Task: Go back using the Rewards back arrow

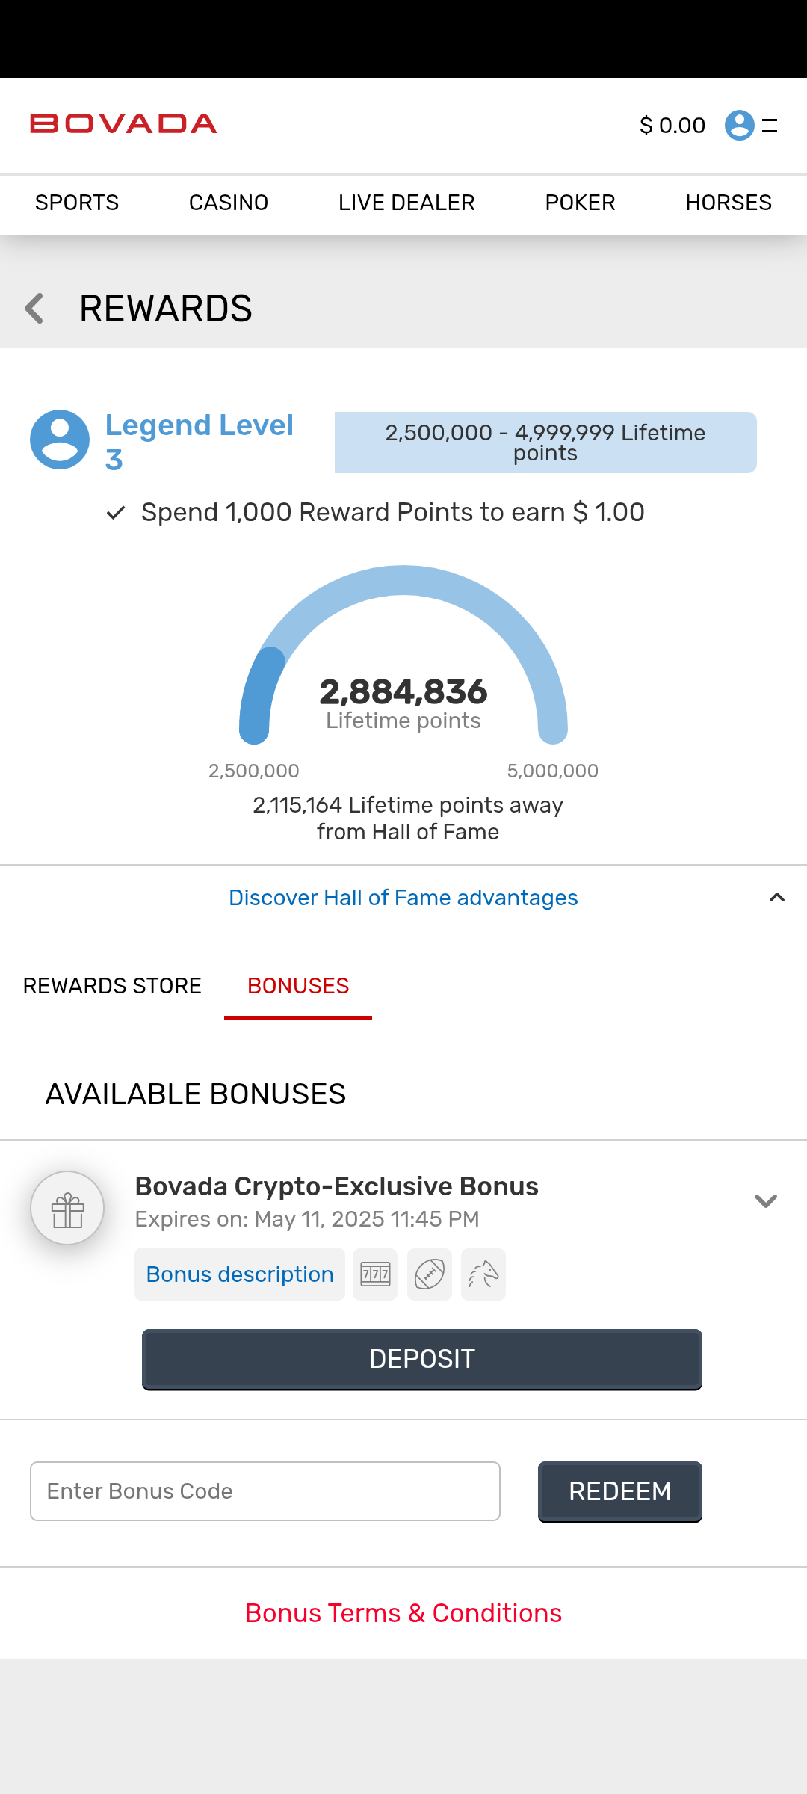Action: [x=34, y=309]
